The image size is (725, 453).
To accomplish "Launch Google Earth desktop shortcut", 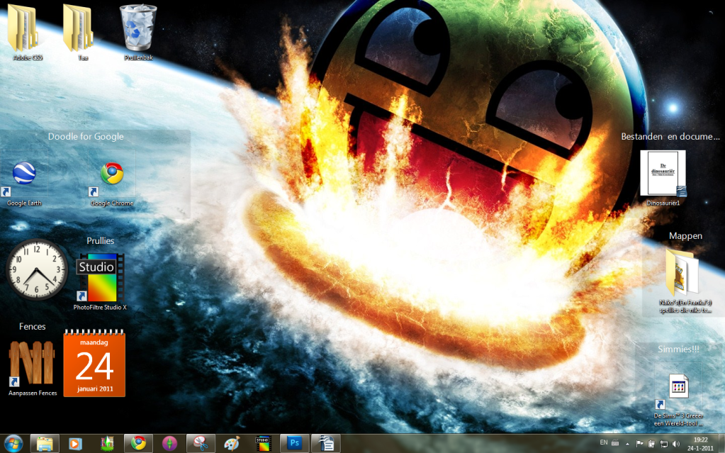I will [24, 184].
